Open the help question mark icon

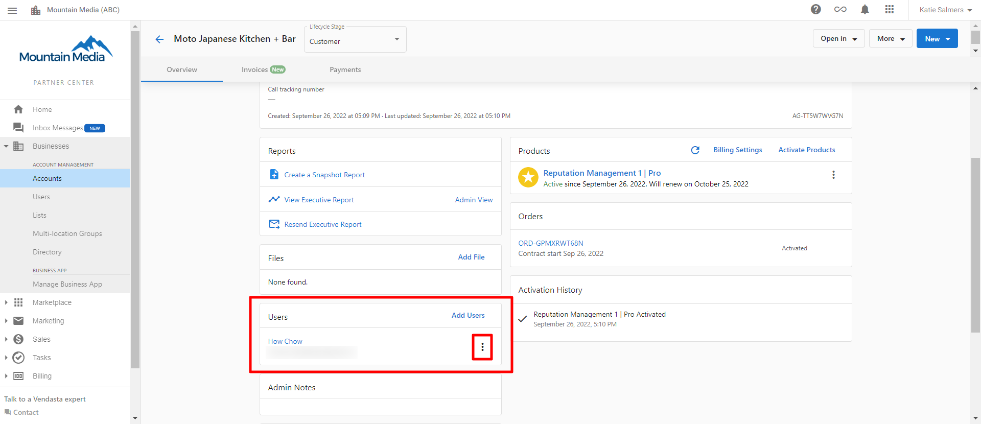pyautogui.click(x=816, y=9)
